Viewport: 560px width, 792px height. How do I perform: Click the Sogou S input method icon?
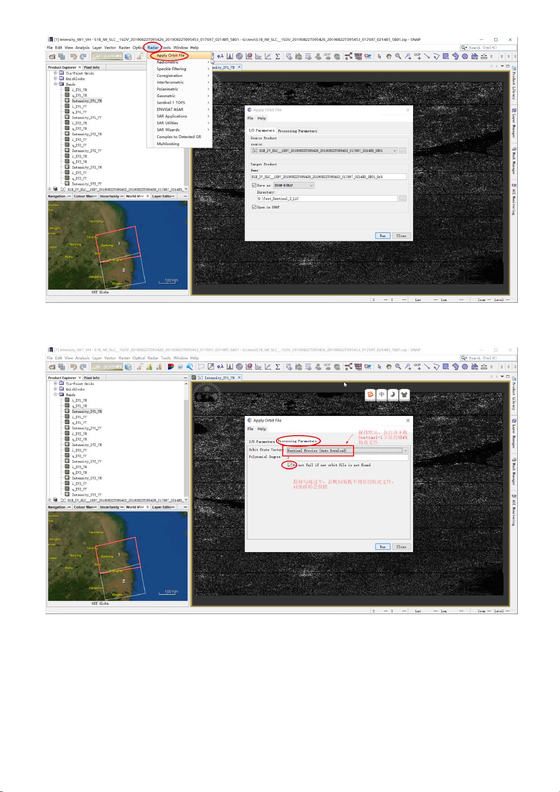pos(370,395)
